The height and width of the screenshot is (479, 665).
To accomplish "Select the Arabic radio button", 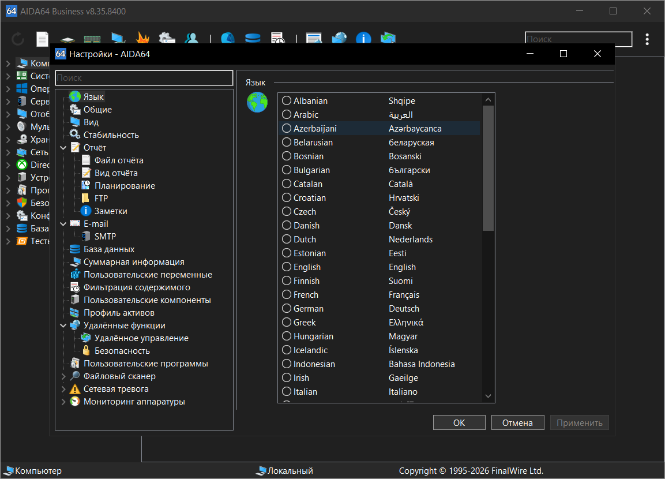I will 287,114.
